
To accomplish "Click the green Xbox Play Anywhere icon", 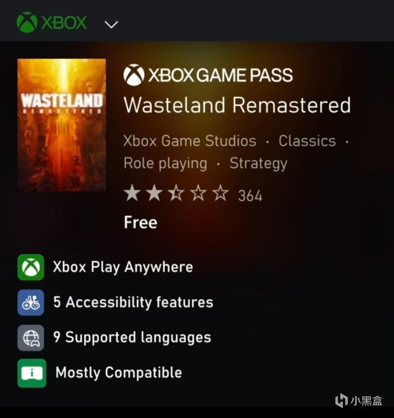I will (x=31, y=267).
